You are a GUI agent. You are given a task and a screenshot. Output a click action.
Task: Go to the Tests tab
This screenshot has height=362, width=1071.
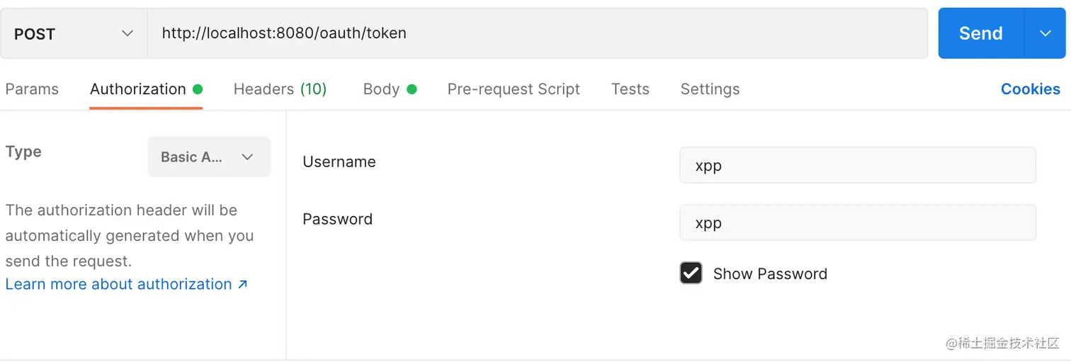pos(630,89)
